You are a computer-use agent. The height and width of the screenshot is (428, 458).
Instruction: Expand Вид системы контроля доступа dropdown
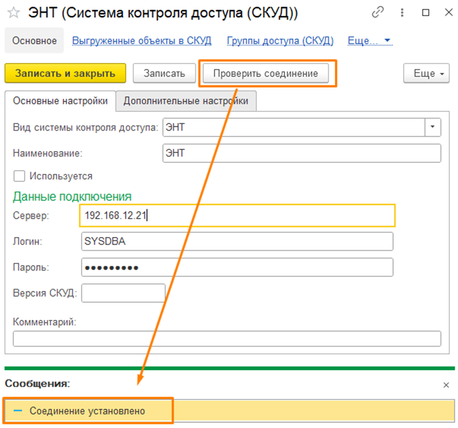click(x=433, y=127)
